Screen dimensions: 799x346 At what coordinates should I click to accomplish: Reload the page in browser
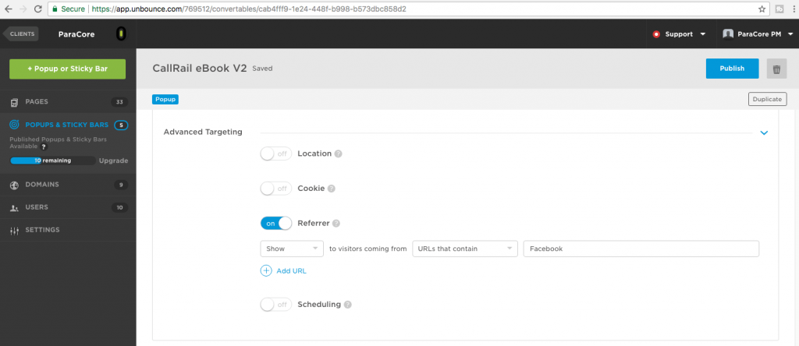click(x=37, y=9)
